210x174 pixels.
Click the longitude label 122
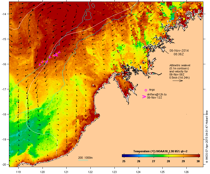90,172
